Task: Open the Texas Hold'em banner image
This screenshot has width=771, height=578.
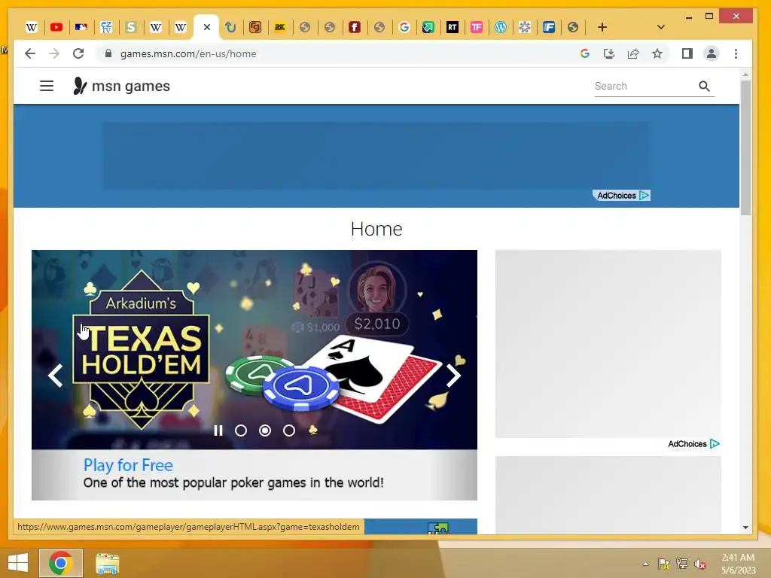Action: (254, 349)
